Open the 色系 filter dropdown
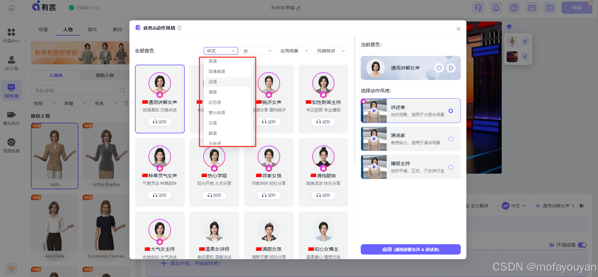The height and width of the screenshot is (277, 598). [x=106, y=103]
